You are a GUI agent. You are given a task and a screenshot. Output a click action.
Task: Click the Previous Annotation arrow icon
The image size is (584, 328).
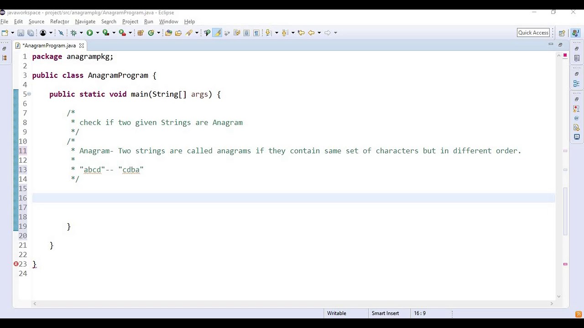285,33
